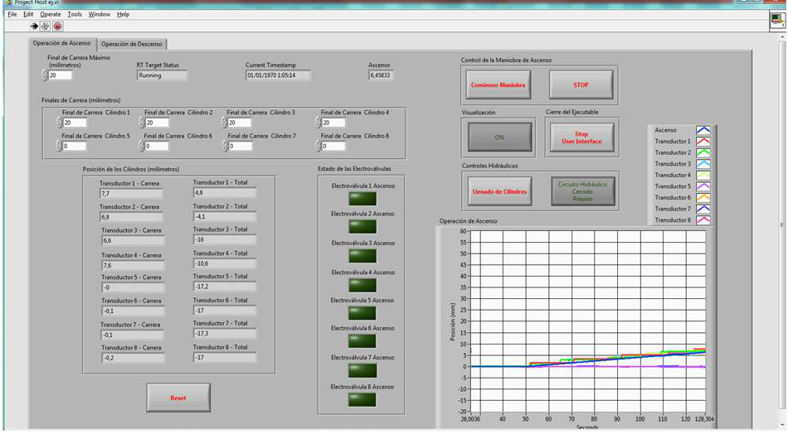Click the Electroválvula 7 Ascenso LED indicator

pos(362,371)
